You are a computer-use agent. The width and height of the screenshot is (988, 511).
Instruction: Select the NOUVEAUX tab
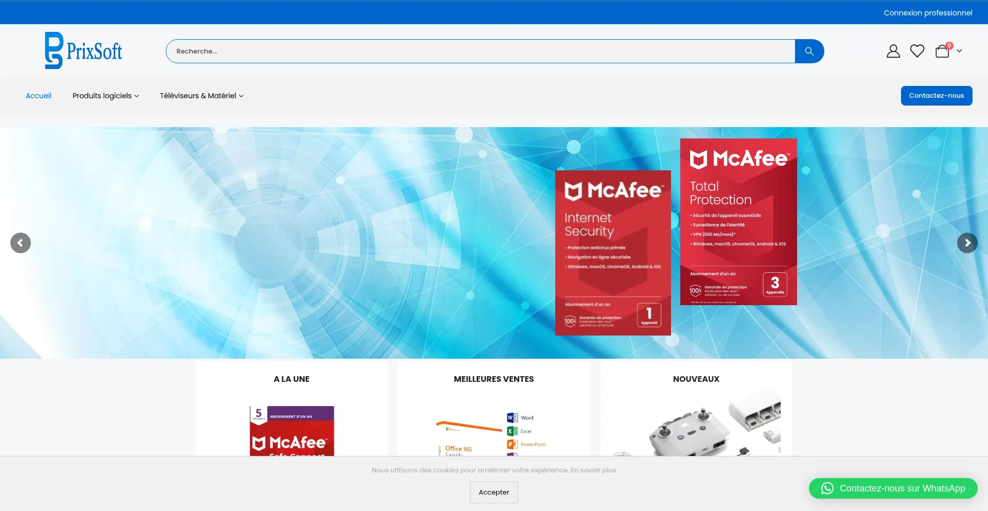[x=696, y=379]
